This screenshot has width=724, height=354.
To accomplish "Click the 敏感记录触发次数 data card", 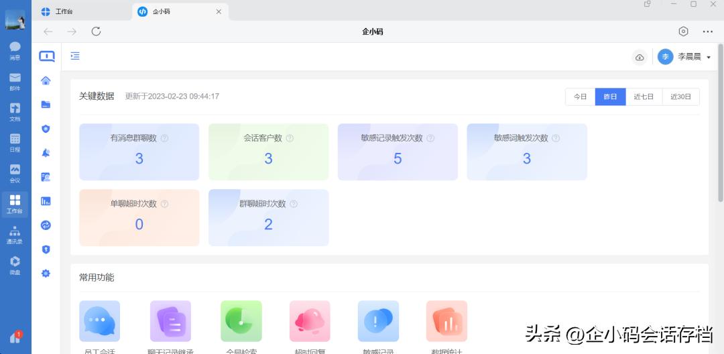I will coord(398,152).
